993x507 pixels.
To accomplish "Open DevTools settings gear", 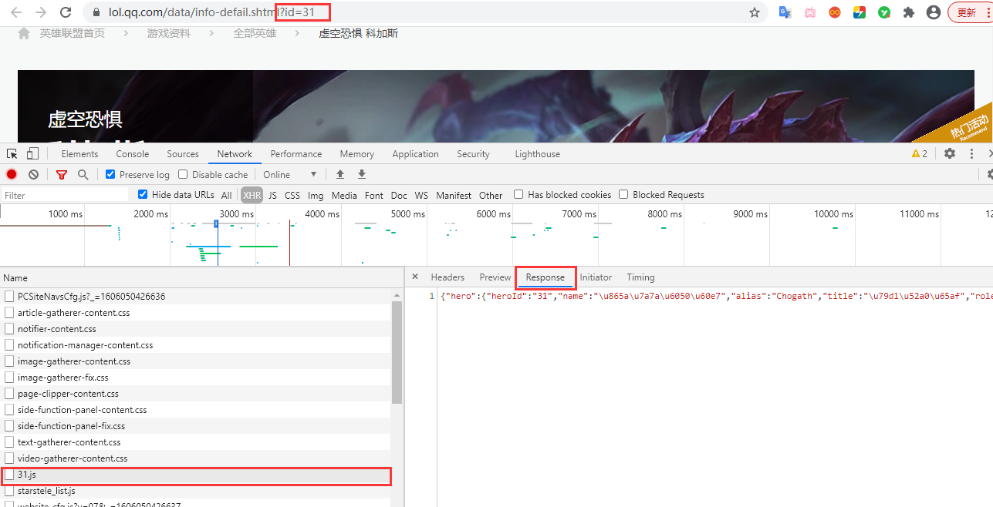I will (x=950, y=154).
